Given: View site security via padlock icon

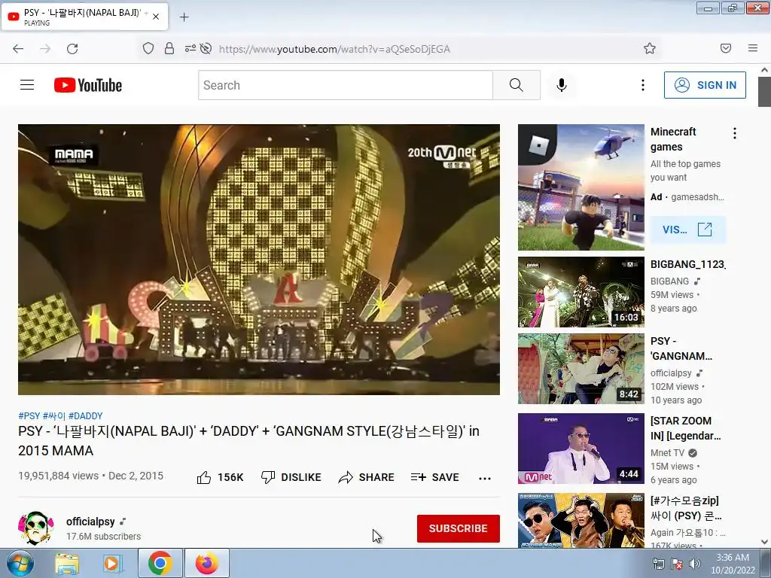Looking at the screenshot, I should coord(169,48).
